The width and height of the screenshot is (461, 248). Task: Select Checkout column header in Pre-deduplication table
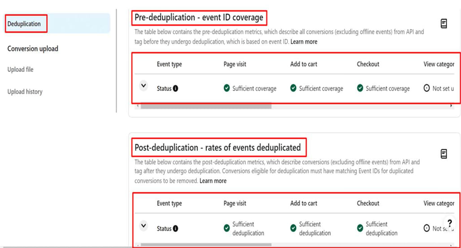click(x=368, y=64)
